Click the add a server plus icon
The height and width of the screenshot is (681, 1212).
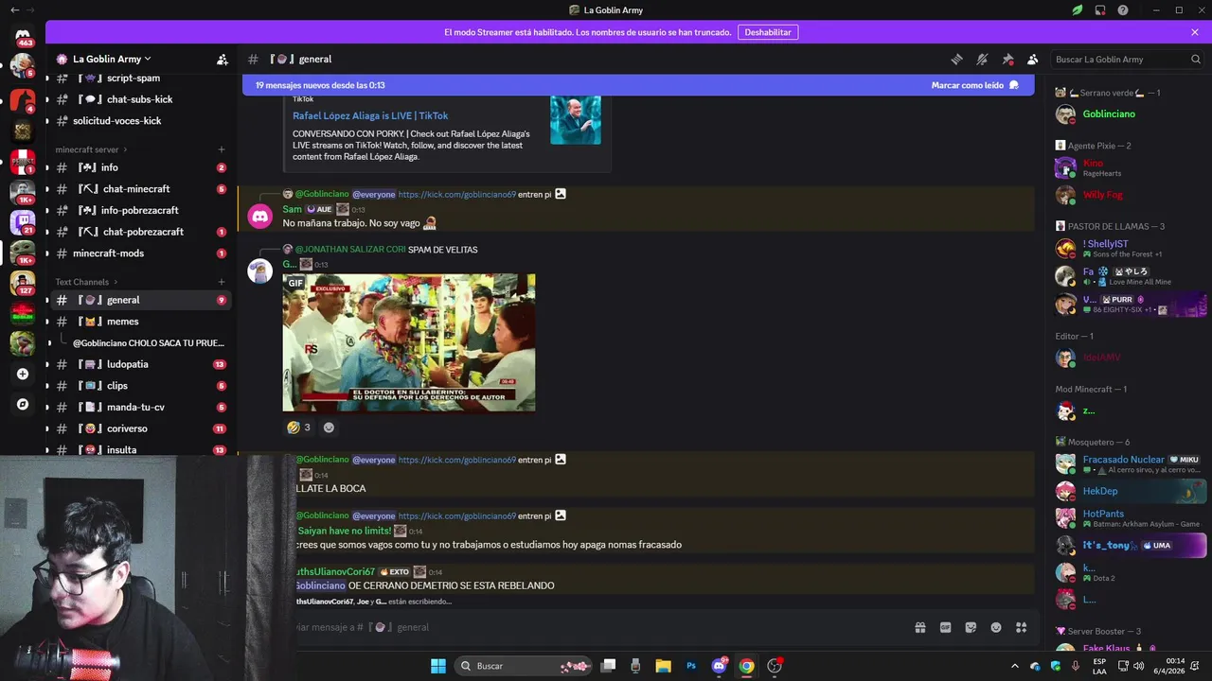tap(23, 374)
